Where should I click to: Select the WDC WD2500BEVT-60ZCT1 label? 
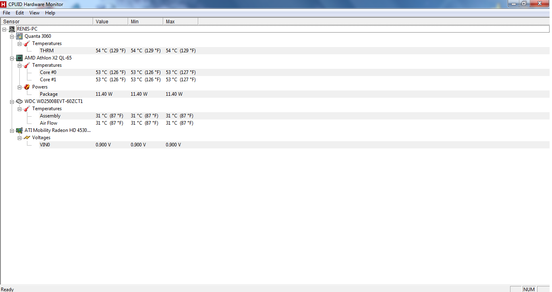pyautogui.click(x=54, y=101)
